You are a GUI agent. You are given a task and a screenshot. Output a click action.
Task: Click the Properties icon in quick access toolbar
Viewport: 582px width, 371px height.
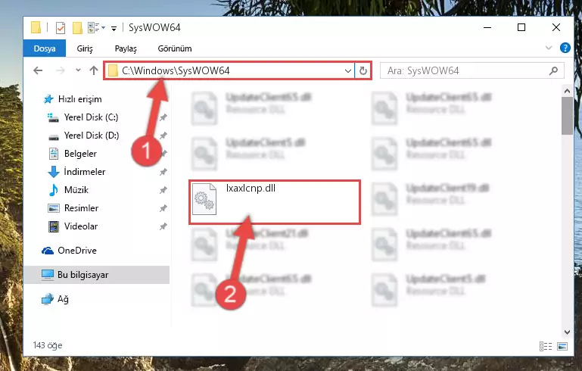click(61, 28)
